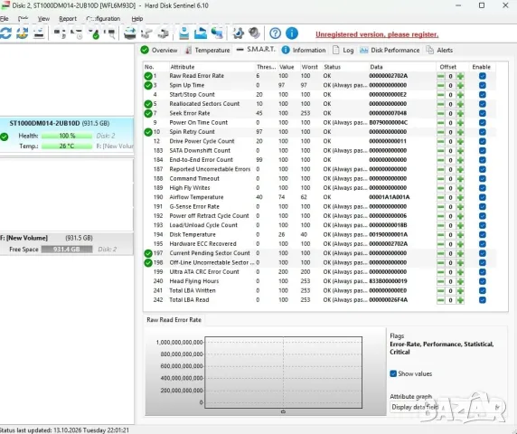Switch to the Disk Performance tab

(390, 50)
